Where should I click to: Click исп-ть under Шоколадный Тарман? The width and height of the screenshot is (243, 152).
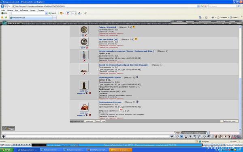[84, 91]
